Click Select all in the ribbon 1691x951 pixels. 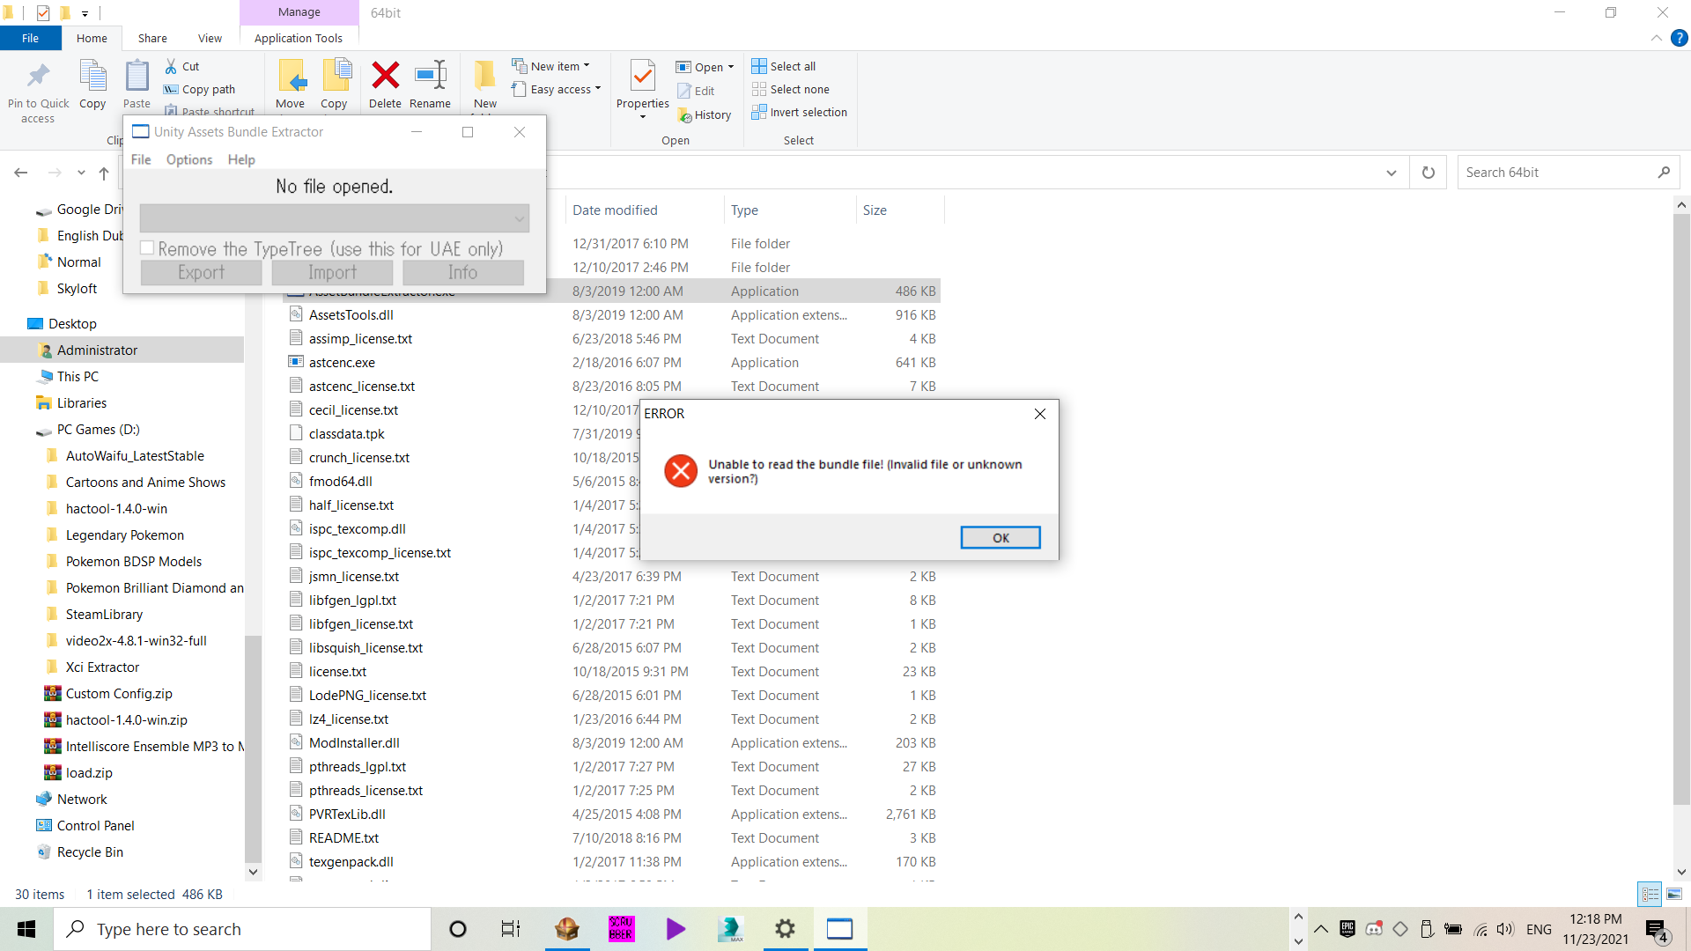(x=784, y=65)
